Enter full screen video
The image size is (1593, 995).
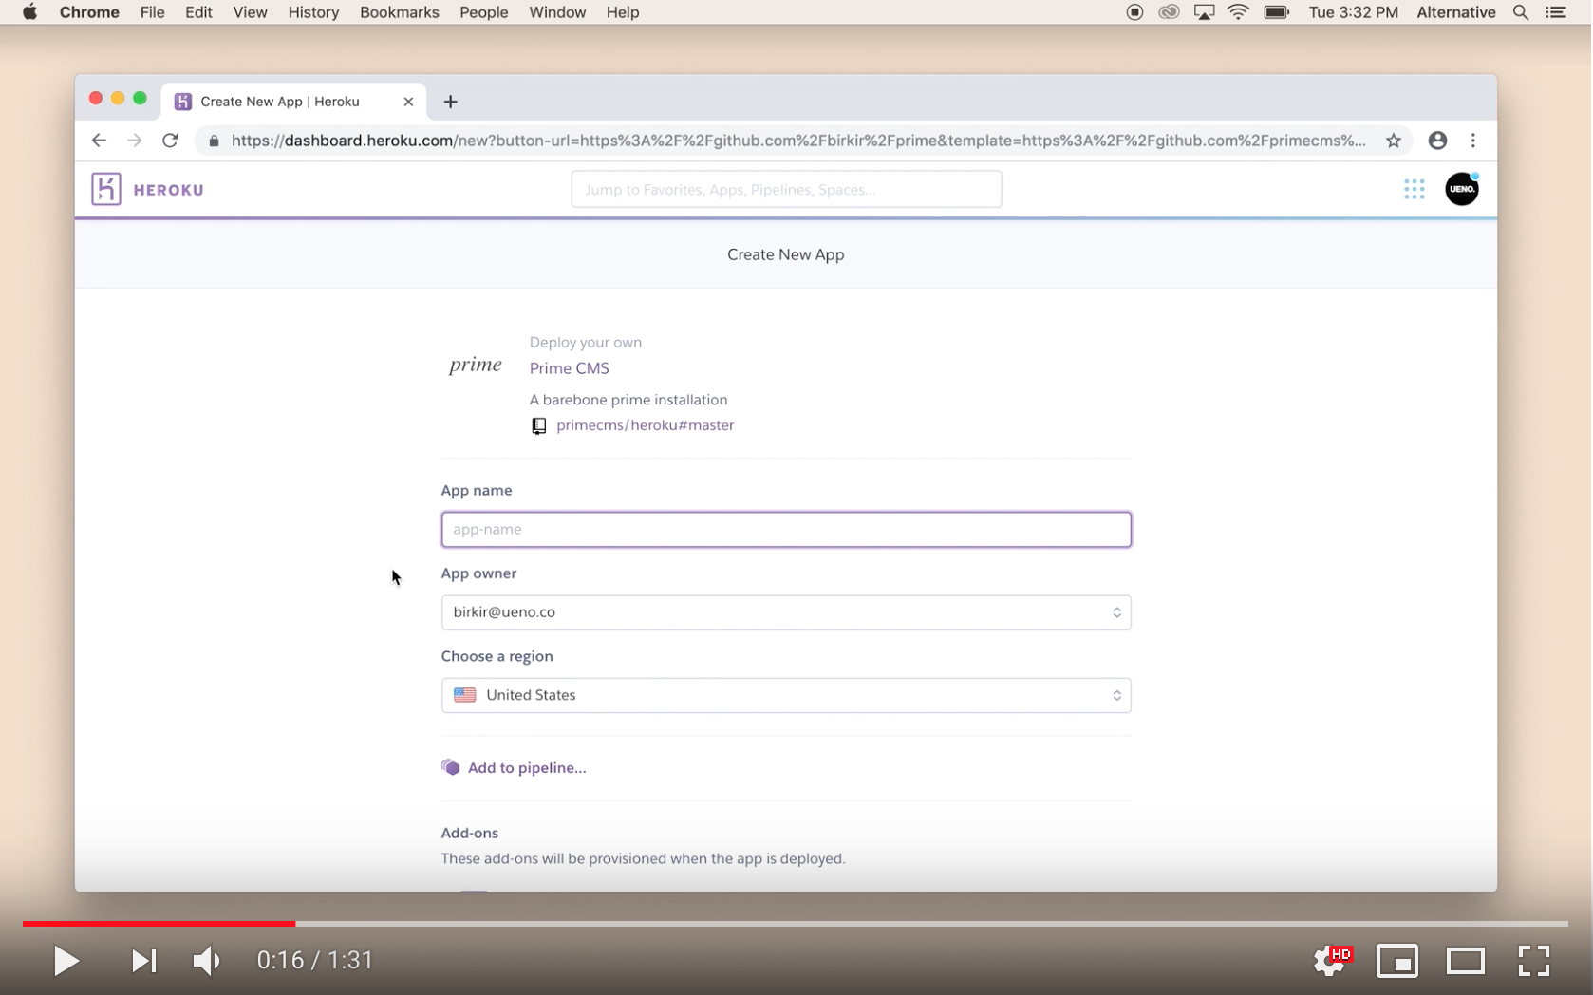pos(1533,961)
